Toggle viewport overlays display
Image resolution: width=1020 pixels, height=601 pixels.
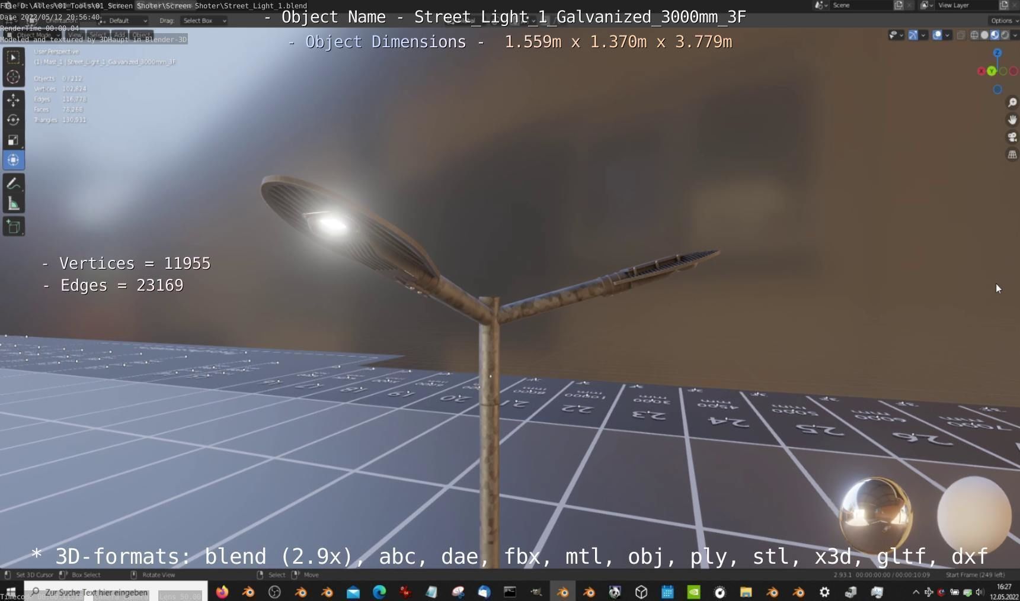(938, 36)
